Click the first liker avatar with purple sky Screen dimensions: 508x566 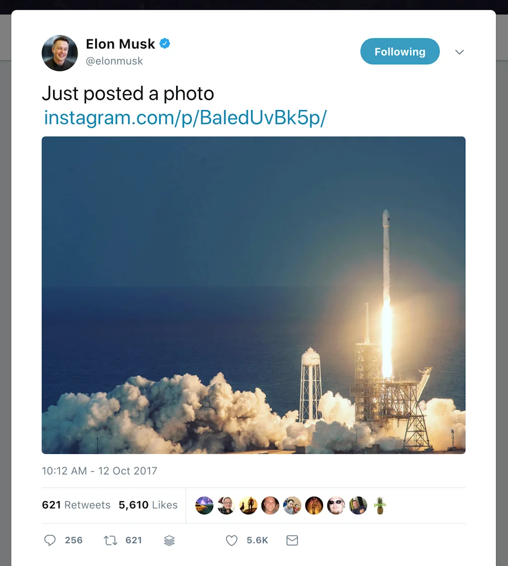pos(204,506)
